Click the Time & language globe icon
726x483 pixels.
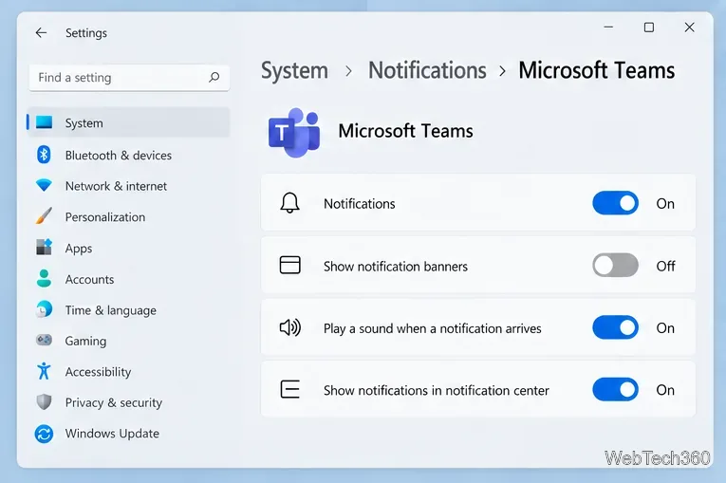point(44,309)
